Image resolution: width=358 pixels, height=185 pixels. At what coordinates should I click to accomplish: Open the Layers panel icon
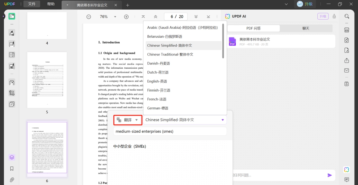[x=12, y=157]
